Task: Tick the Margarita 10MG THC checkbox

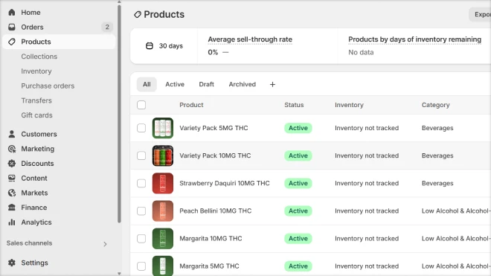Action: 141,238
